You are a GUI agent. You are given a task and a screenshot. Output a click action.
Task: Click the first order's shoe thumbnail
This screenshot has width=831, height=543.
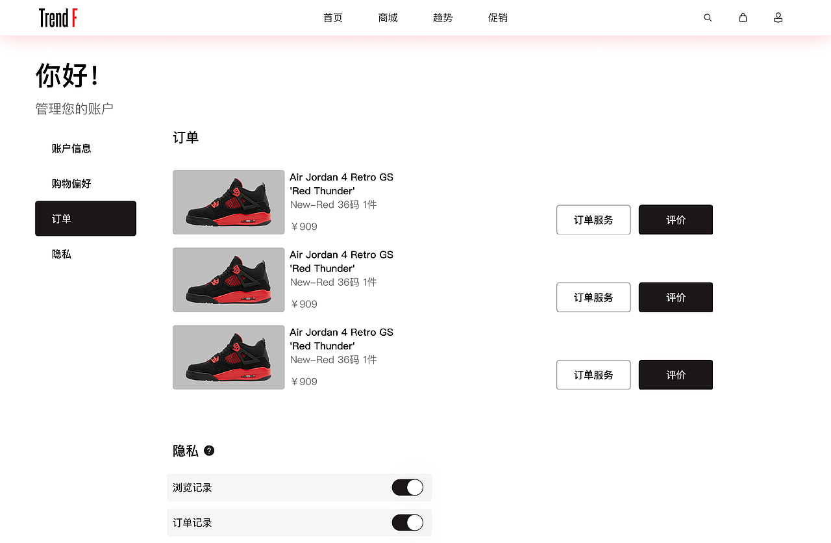pyautogui.click(x=229, y=202)
